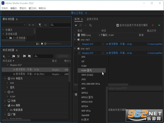This screenshot has width=164, height=123.
Task: Choose JPEG 2000 MXF OP1a format
Action: click(x=92, y=84)
